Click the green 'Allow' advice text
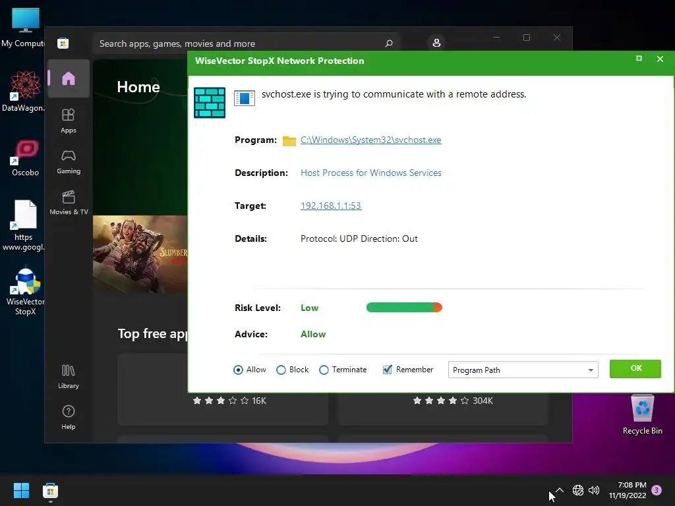Screen dimensions: 675x506 [313, 334]
